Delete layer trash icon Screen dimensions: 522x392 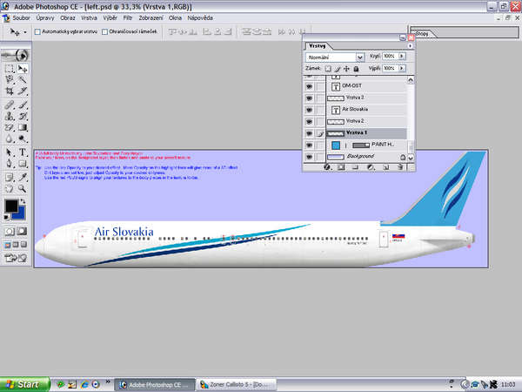point(400,167)
